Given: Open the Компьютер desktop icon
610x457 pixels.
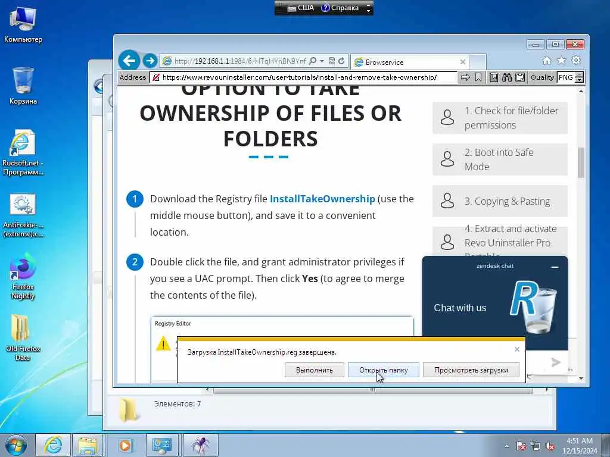Looking at the screenshot, I should coord(23,25).
